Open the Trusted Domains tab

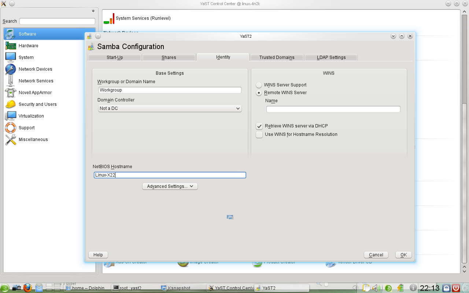(x=277, y=58)
